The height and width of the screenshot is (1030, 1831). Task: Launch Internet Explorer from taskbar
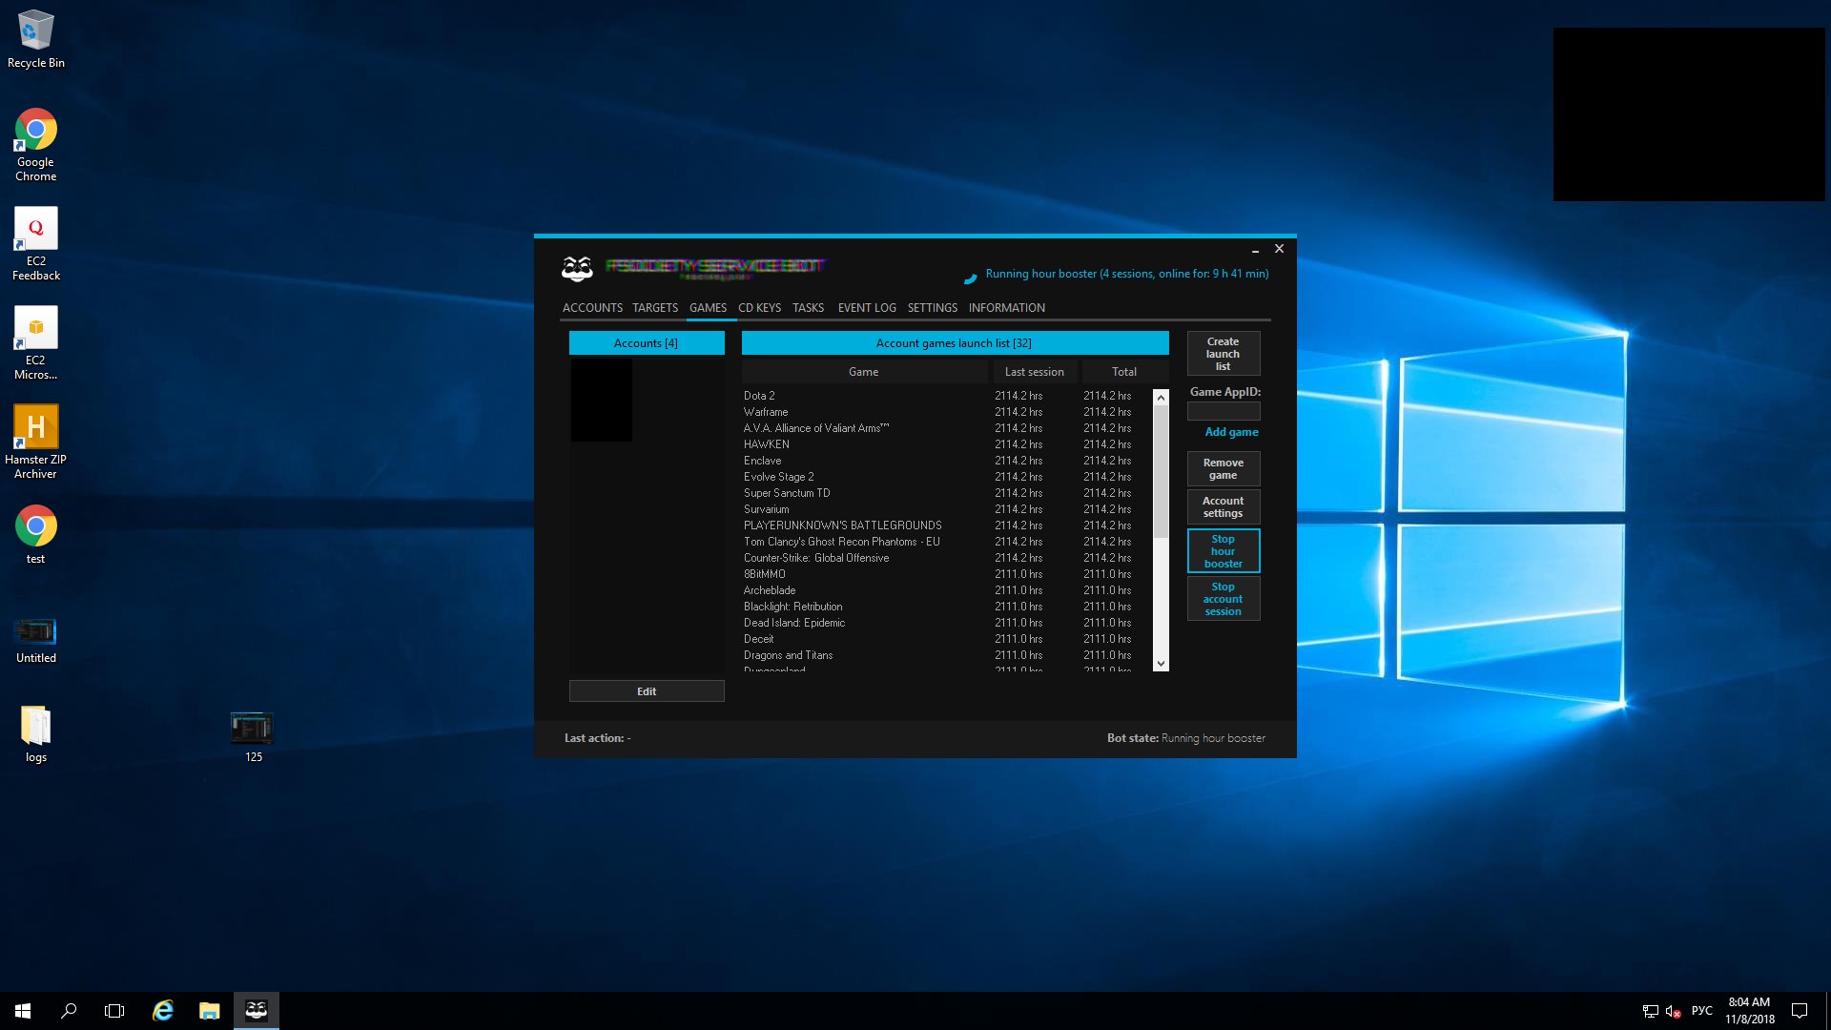pos(163,1010)
